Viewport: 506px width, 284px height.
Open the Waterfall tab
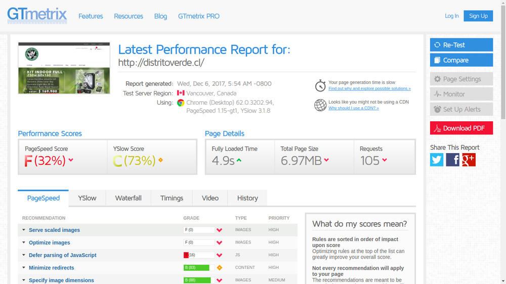(x=128, y=198)
